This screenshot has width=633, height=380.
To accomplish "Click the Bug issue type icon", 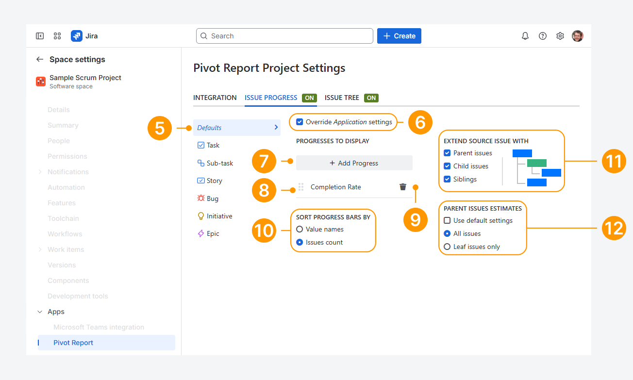I will click(201, 198).
